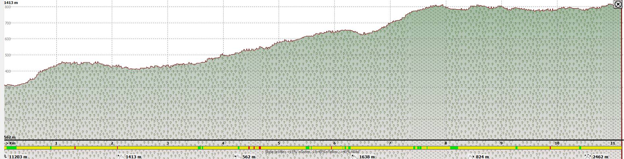Click the descent icon beside 824 m
Viewport: 624px width, 159px height.
471,157
